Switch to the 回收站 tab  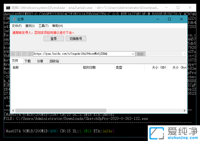[x=54, y=61]
